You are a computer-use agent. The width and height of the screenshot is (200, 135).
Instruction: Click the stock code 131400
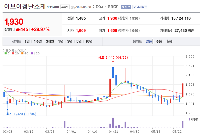[x=53, y=7]
